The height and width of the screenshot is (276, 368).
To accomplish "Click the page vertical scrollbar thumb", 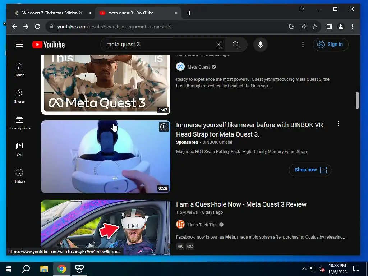I will click(x=357, y=100).
